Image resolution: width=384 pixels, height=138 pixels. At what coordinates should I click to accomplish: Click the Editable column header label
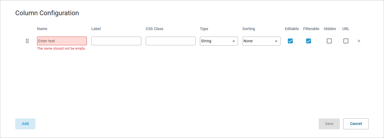292,29
